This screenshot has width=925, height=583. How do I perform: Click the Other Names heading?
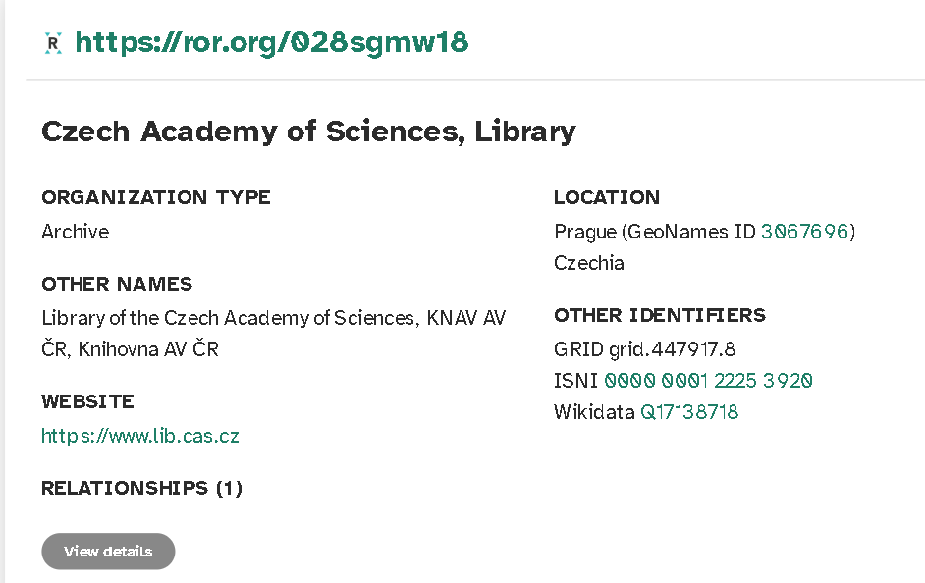click(117, 284)
